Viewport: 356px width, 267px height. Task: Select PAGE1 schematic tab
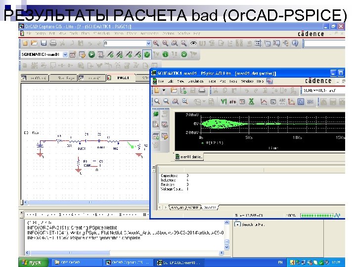coord(121,78)
